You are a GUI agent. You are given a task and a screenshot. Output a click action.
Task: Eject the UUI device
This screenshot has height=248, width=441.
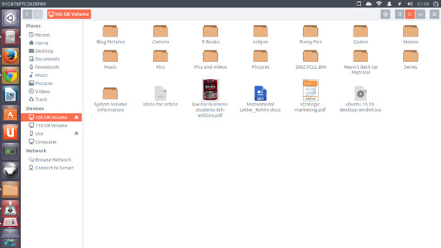point(76,133)
